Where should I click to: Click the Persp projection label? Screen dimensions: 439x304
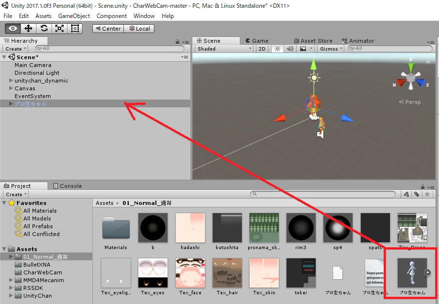click(410, 102)
